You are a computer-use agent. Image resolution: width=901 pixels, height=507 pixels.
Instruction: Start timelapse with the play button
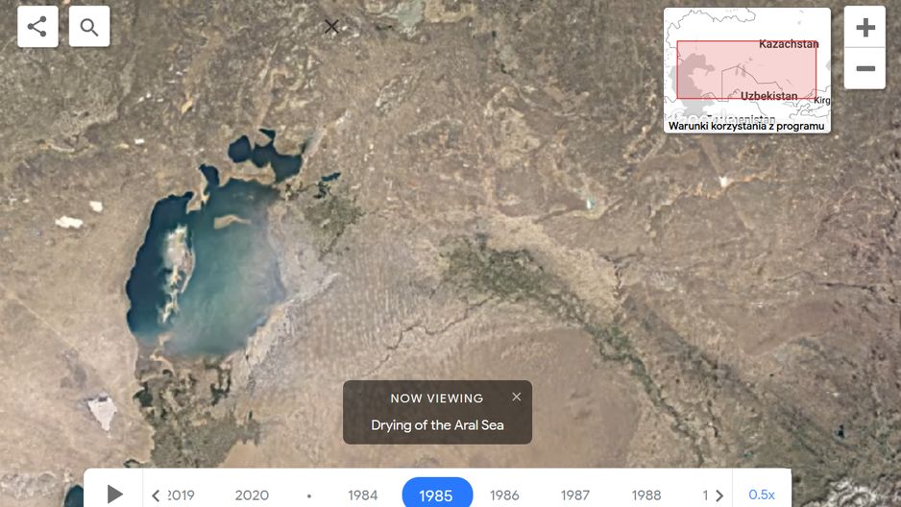click(x=115, y=494)
